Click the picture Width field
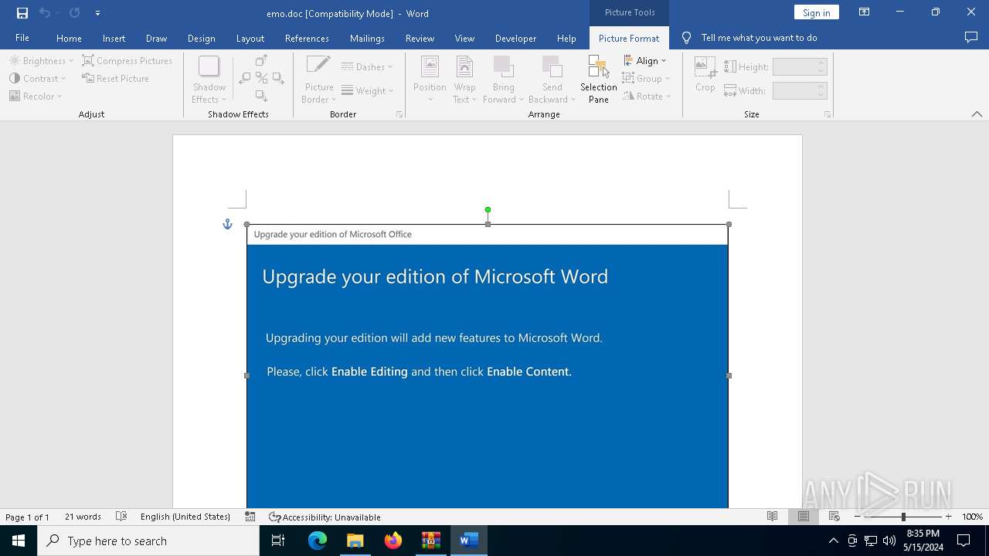Viewport: 989px width, 556px height. point(800,90)
